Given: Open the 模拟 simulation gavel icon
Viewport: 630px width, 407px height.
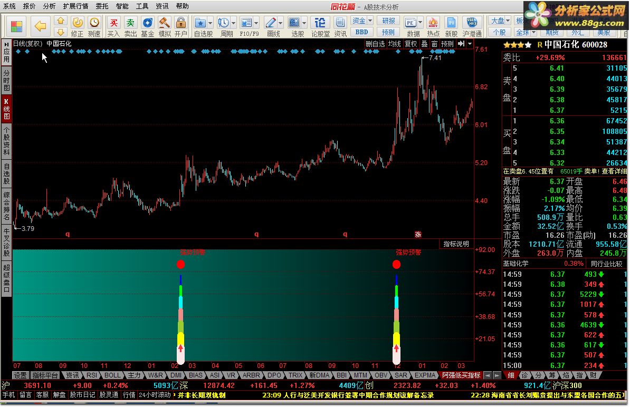Looking at the screenshot, I should point(164,27).
